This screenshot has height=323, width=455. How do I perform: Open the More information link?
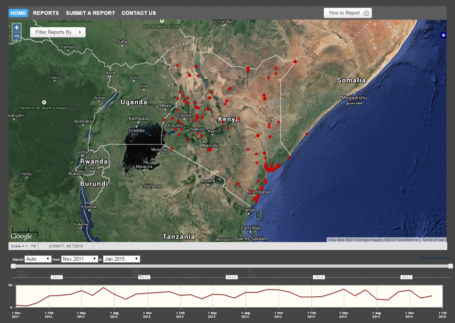click(435, 258)
